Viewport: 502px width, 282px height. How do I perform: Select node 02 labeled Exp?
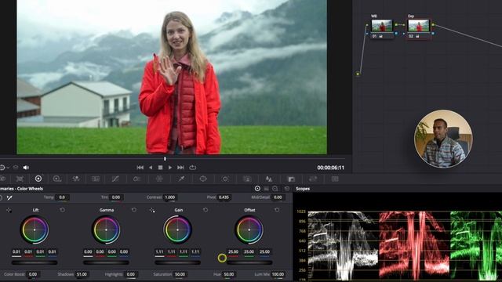[x=418, y=28]
